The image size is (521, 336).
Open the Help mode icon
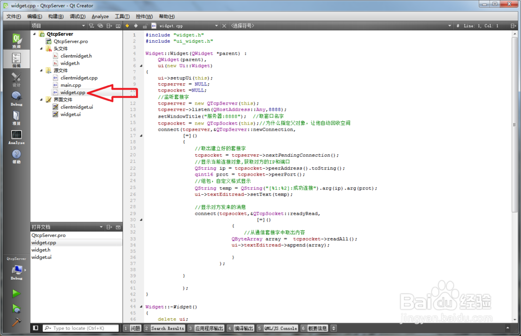[16, 156]
